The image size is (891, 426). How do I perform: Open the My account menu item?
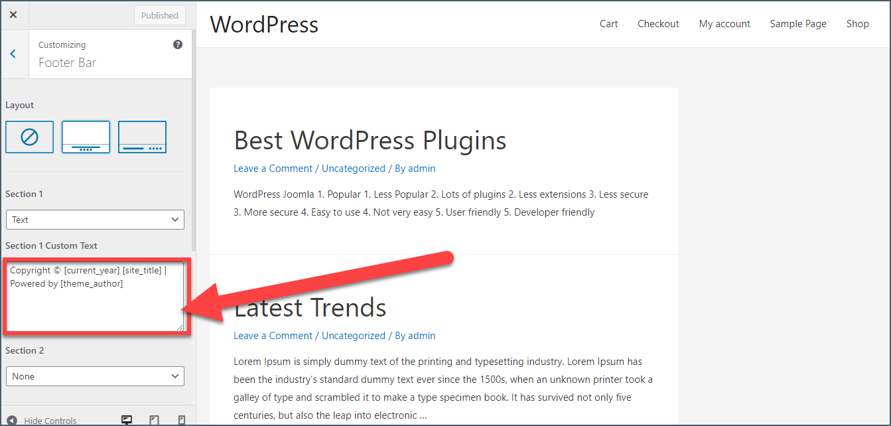point(724,24)
